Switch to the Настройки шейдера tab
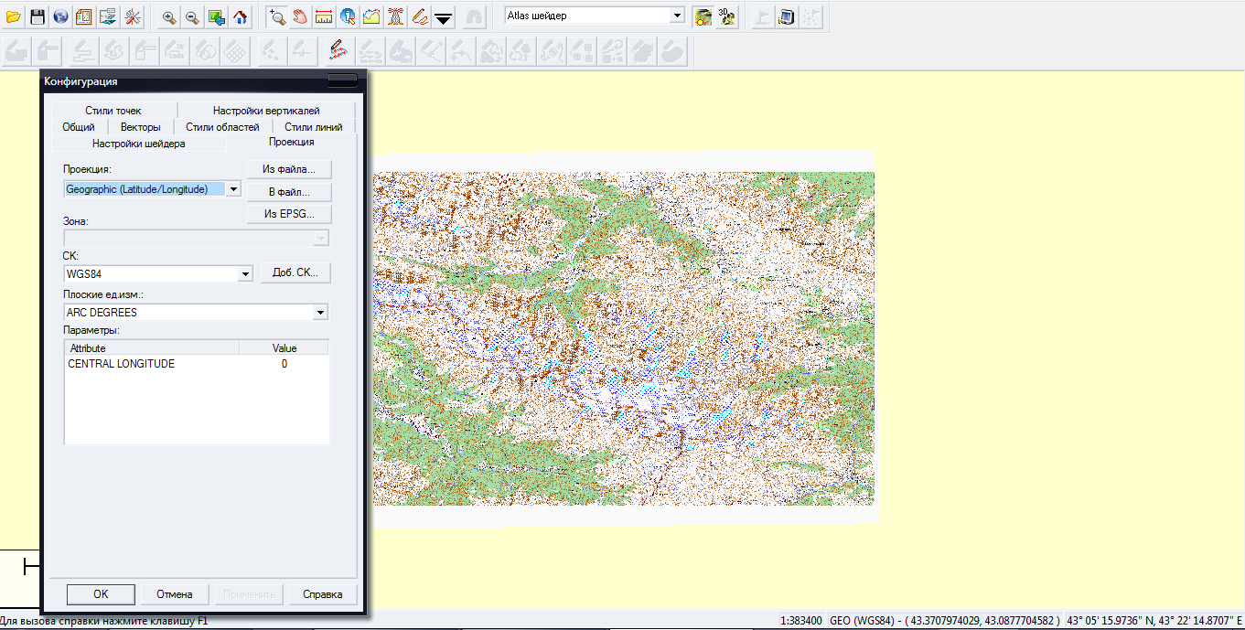Viewport: 1245px width, 630px height. (138, 144)
